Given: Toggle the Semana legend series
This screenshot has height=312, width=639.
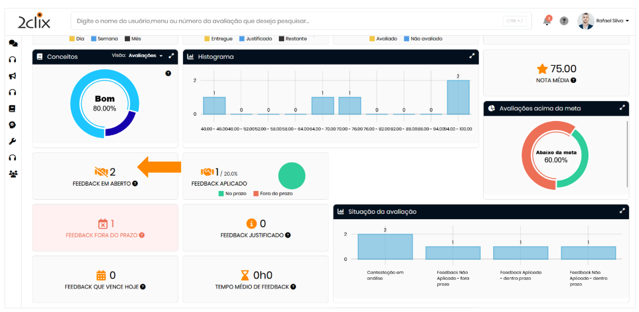Looking at the screenshot, I should [x=104, y=39].
